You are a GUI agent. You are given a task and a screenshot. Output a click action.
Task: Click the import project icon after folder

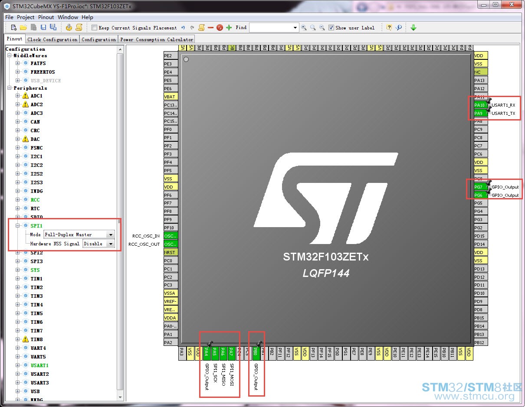(x=33, y=27)
